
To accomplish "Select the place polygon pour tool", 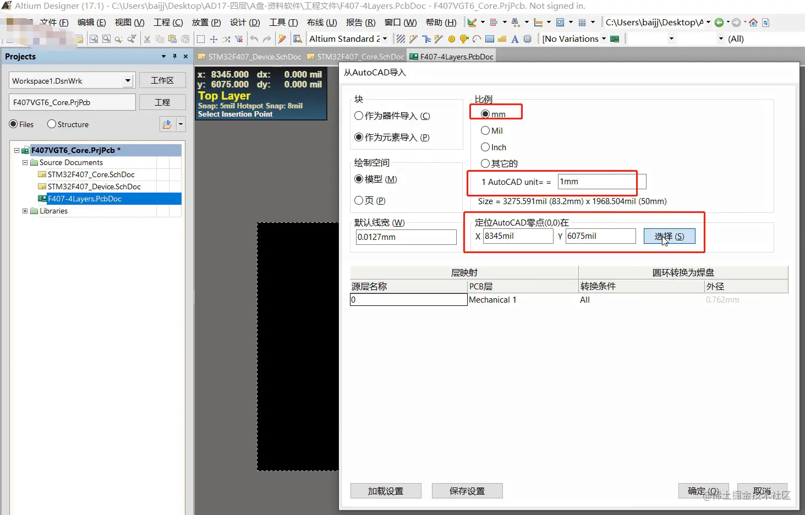I will [x=502, y=39].
